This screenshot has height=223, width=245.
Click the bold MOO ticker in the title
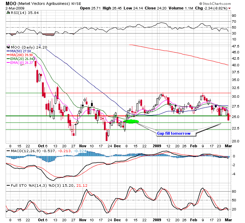(11, 3)
